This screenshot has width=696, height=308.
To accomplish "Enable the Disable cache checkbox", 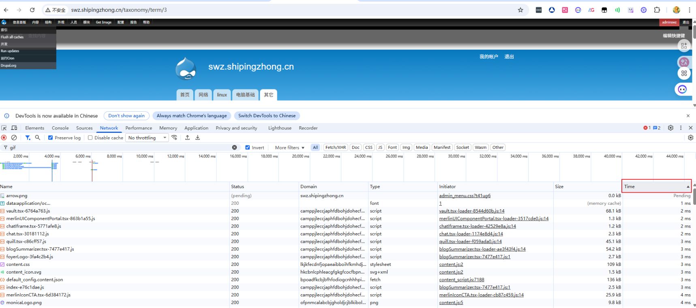I will tap(90, 138).
